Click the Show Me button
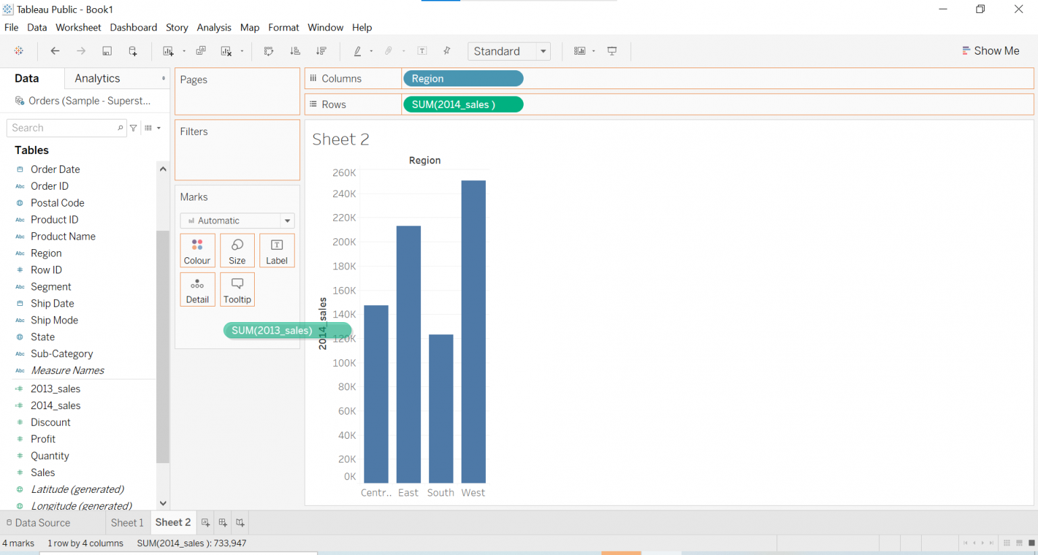 pyautogui.click(x=991, y=50)
